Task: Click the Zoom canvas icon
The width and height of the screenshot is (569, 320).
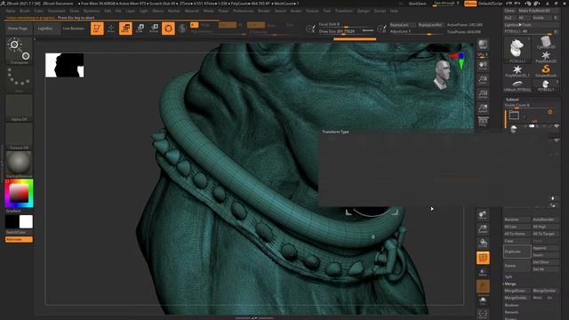Action: point(483,80)
